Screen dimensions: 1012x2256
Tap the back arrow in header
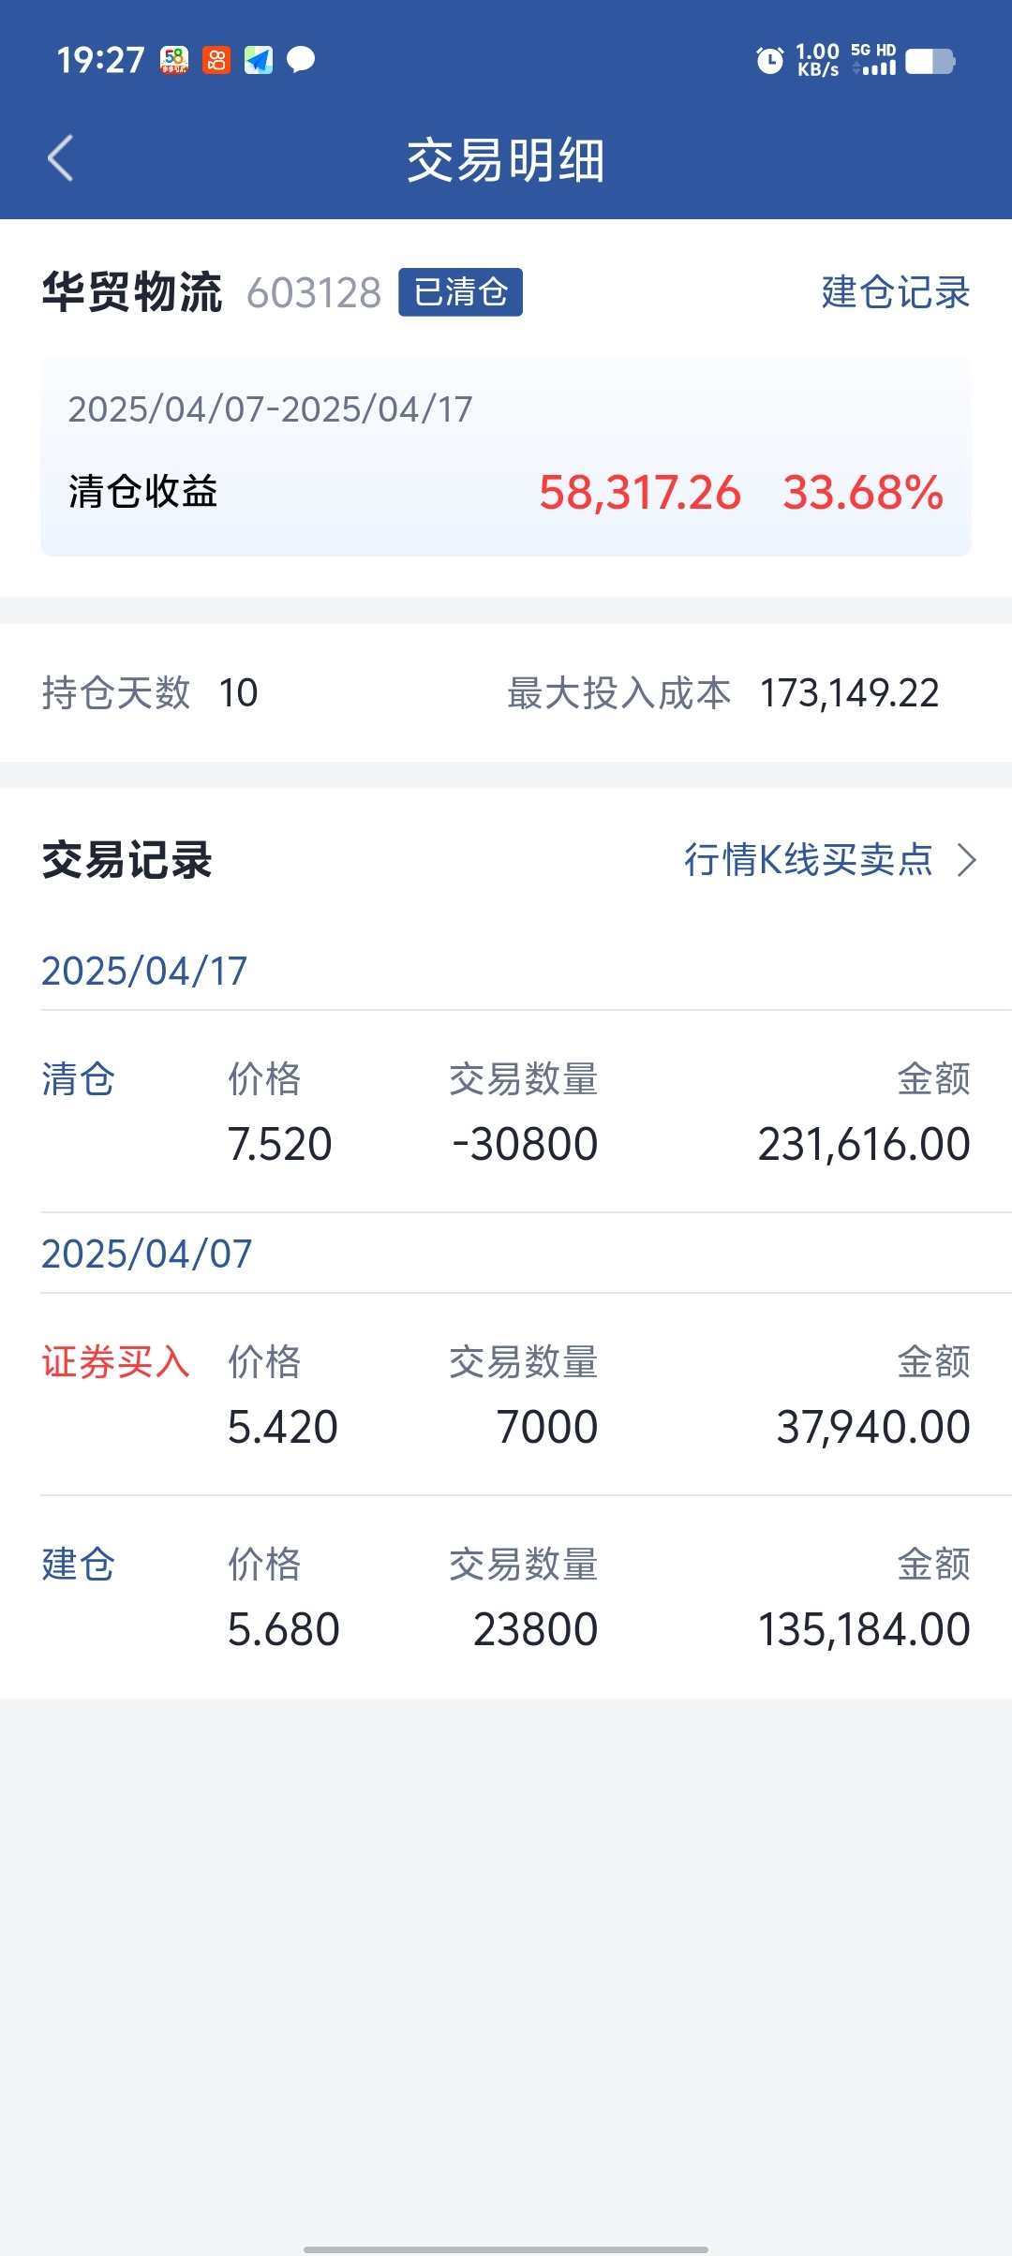click(x=61, y=157)
